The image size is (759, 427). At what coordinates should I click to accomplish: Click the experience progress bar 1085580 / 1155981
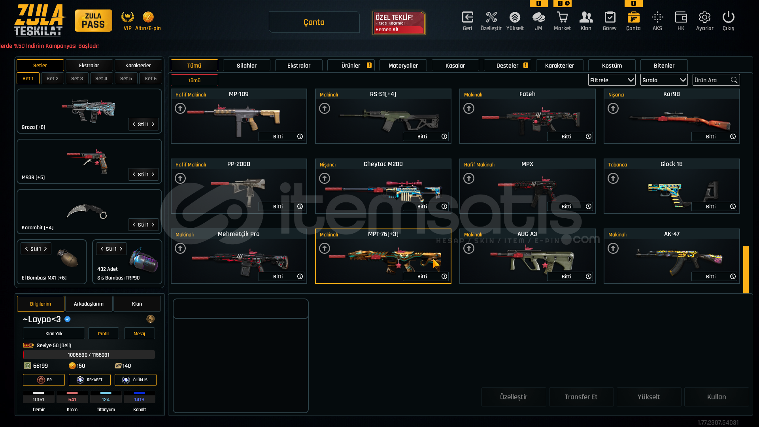pyautogui.click(x=89, y=355)
